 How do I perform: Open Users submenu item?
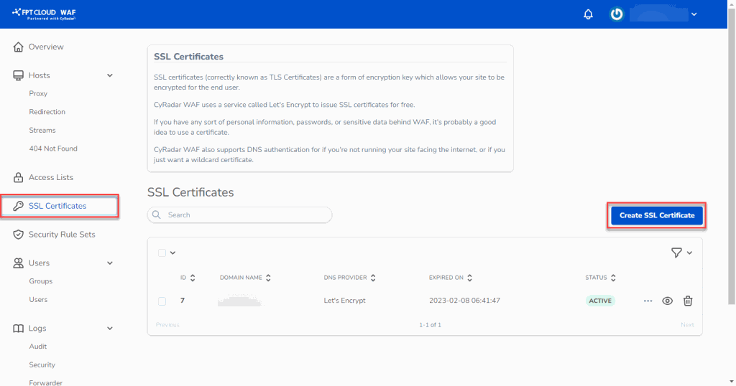click(x=38, y=300)
